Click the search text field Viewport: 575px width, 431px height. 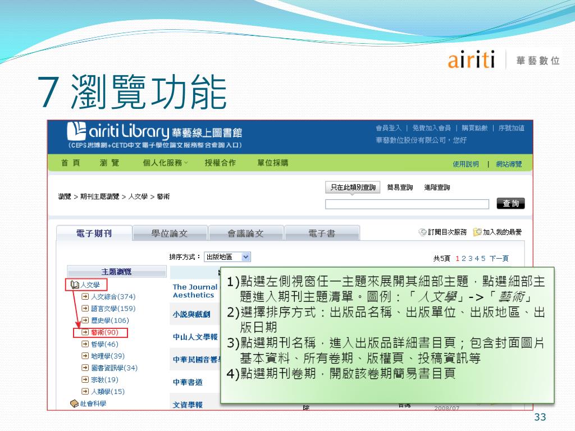point(407,204)
